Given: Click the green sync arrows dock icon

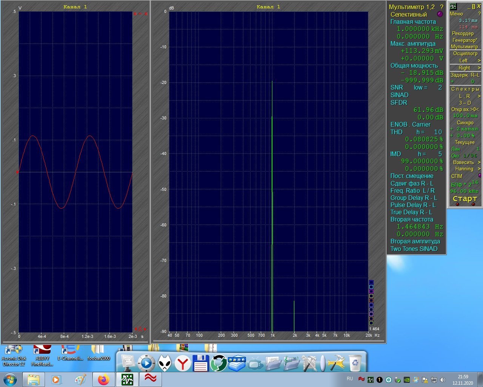Looking at the screenshot, I should coord(218,364).
